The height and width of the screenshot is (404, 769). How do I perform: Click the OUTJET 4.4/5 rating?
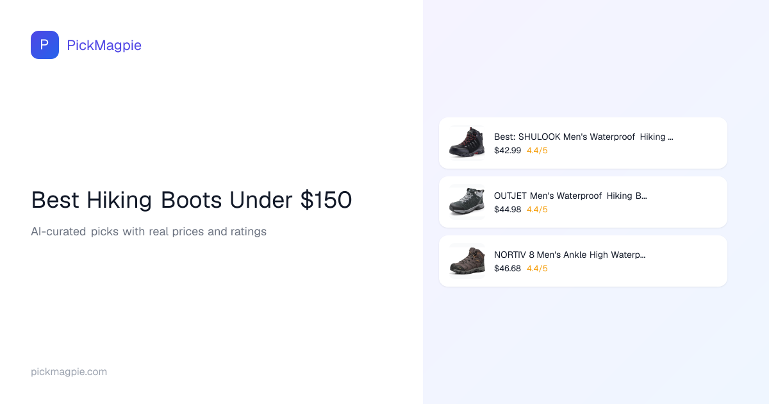(537, 210)
